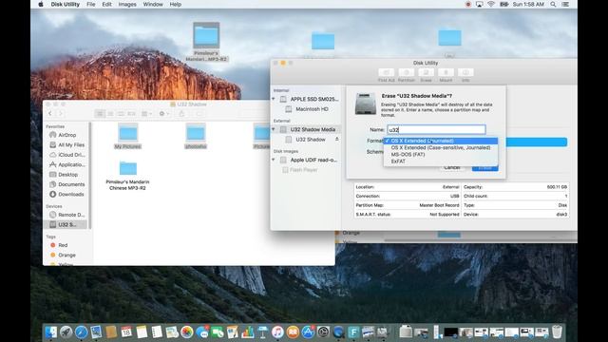Select photoshu folder in Finder
This screenshot has height=342, width=608.
(x=196, y=136)
